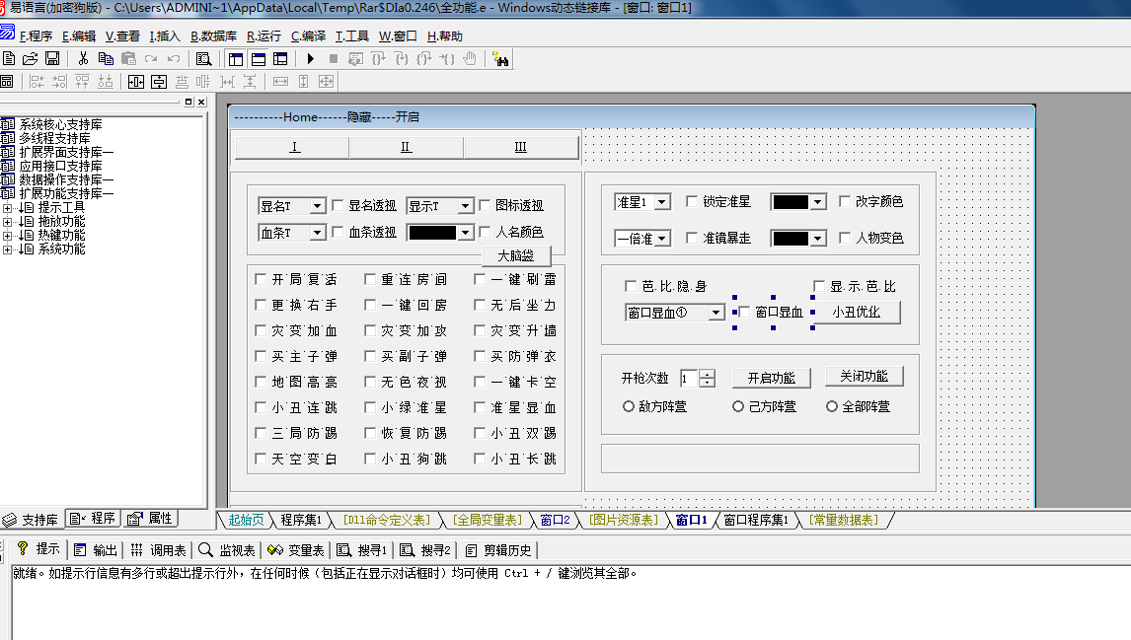The image size is (1131, 640).
Task: Click the 小丑优化 button
Action: pos(857,312)
